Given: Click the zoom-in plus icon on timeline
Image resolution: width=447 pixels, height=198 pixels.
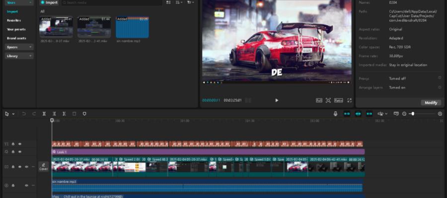Looking at the screenshot, I should click(440, 113).
